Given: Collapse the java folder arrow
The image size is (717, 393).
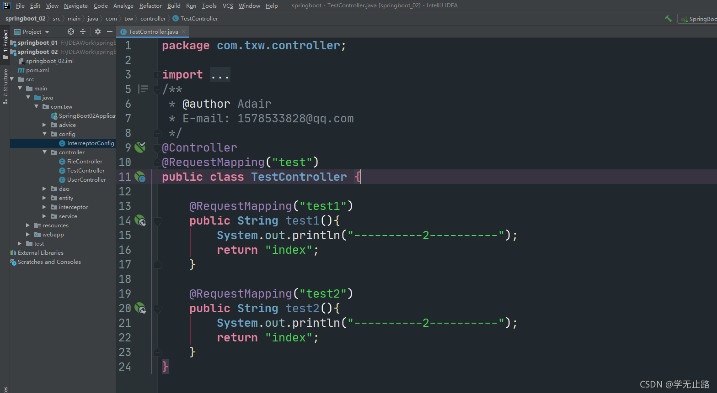Looking at the screenshot, I should tap(28, 97).
